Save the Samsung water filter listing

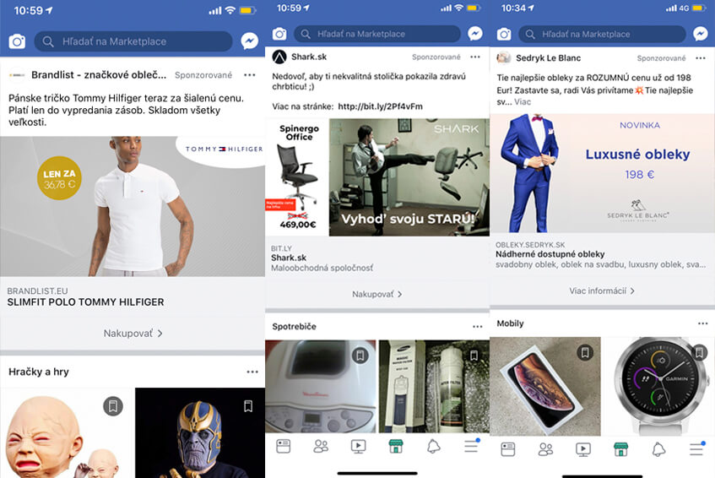(x=474, y=355)
